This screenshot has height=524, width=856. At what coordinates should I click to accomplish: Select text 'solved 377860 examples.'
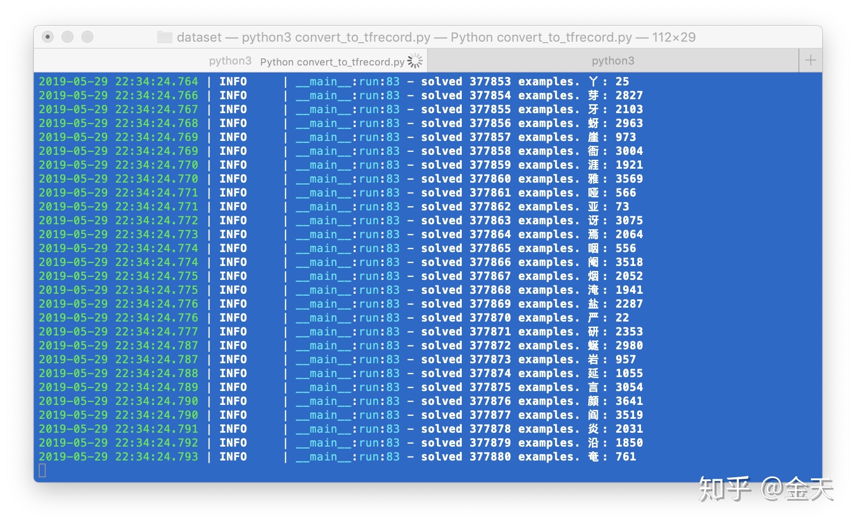tap(500, 179)
